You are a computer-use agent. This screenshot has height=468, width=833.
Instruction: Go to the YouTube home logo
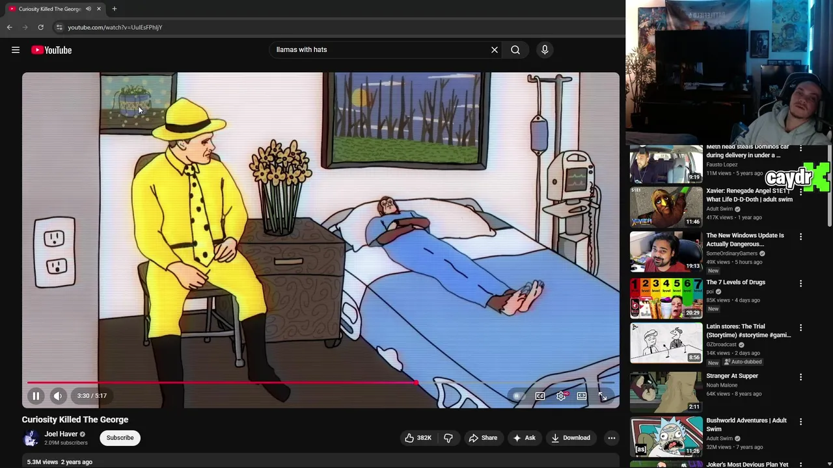click(x=51, y=50)
